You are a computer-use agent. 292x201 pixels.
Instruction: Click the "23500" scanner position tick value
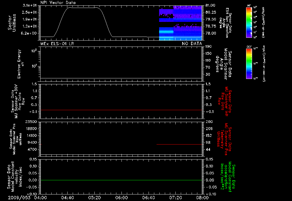click(x=31, y=122)
